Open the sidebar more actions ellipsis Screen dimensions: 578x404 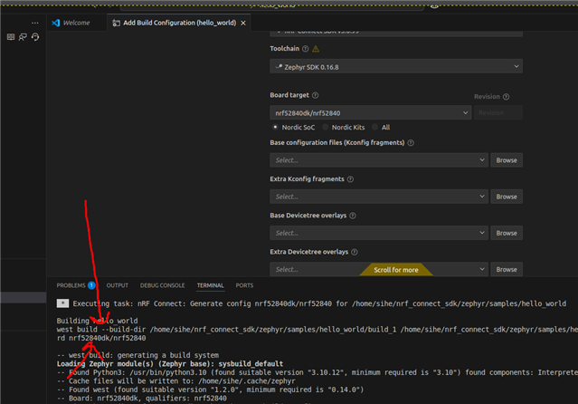click(x=35, y=23)
